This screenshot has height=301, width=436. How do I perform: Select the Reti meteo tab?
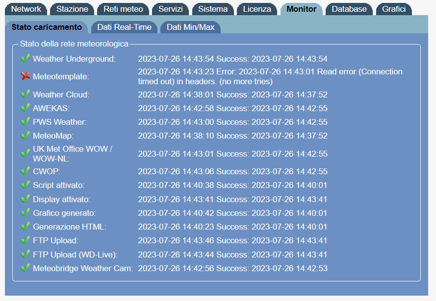tap(123, 8)
